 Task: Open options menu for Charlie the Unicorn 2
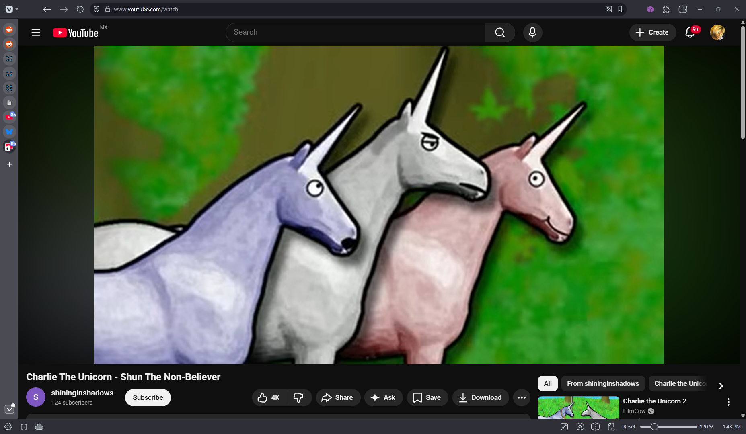click(x=728, y=402)
